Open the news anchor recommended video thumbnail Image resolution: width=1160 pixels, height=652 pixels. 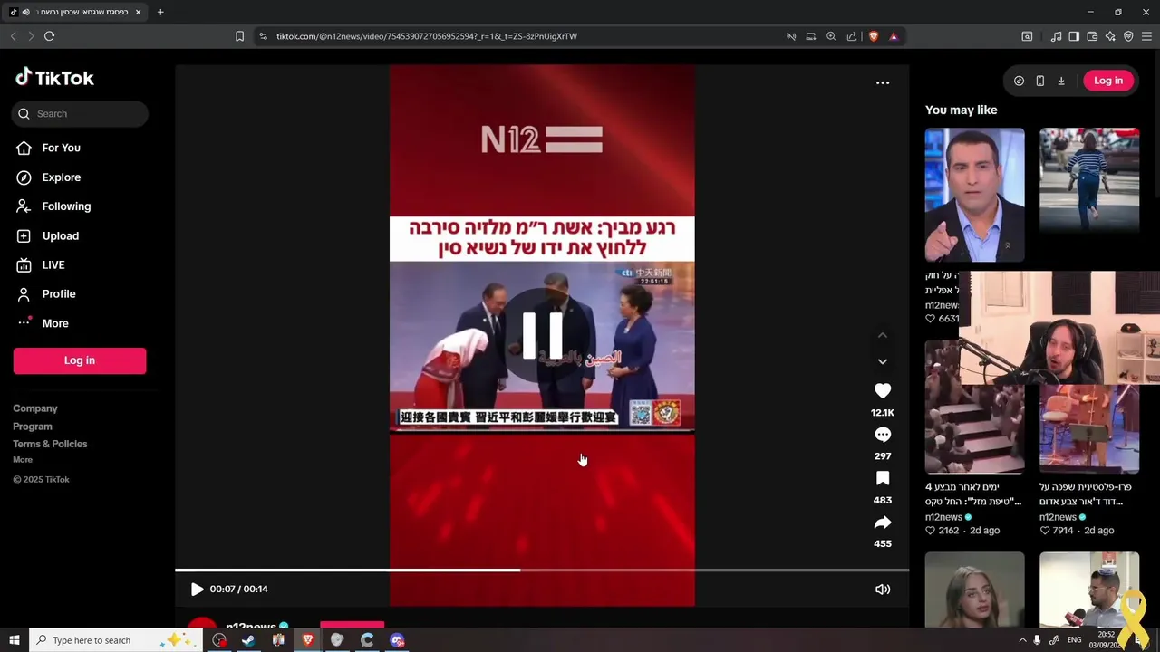[975, 195]
